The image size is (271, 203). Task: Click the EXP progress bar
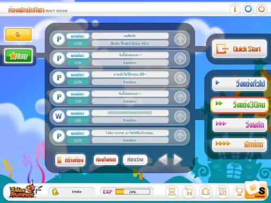click(x=133, y=192)
